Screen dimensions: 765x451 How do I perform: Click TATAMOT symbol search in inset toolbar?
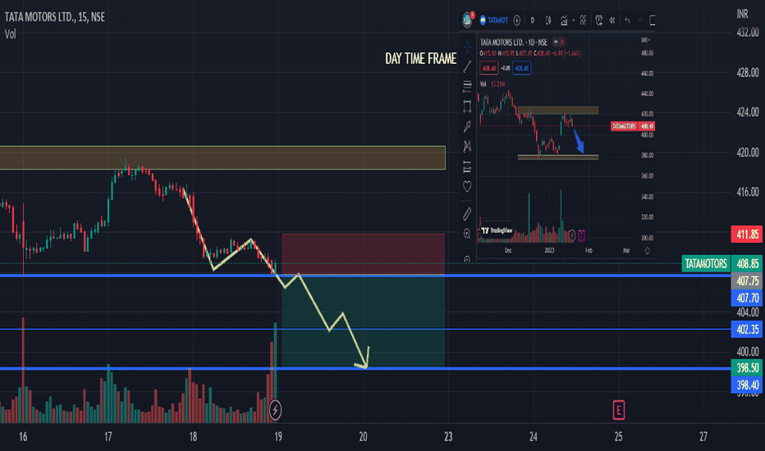pyautogui.click(x=494, y=20)
